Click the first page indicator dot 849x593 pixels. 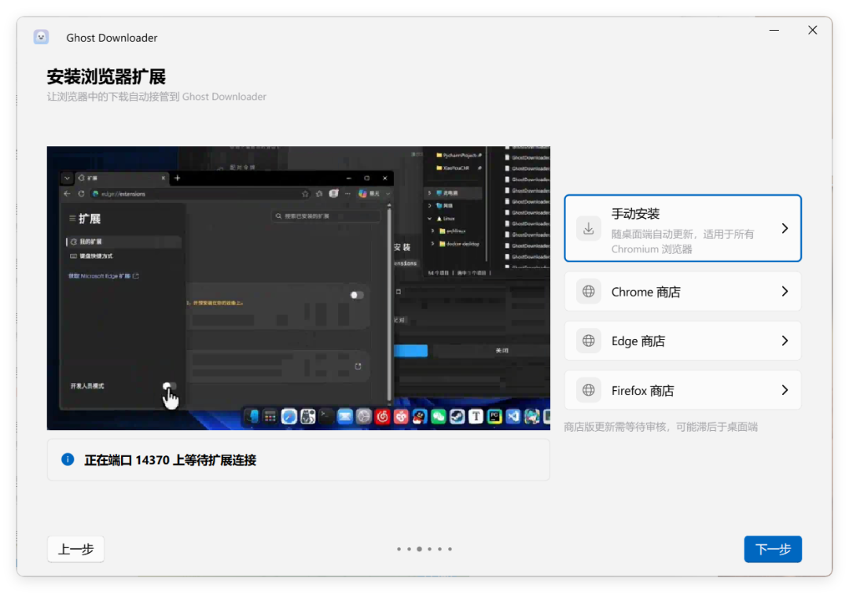(x=399, y=549)
